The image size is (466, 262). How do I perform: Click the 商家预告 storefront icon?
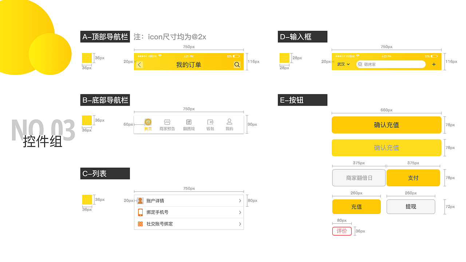point(167,122)
